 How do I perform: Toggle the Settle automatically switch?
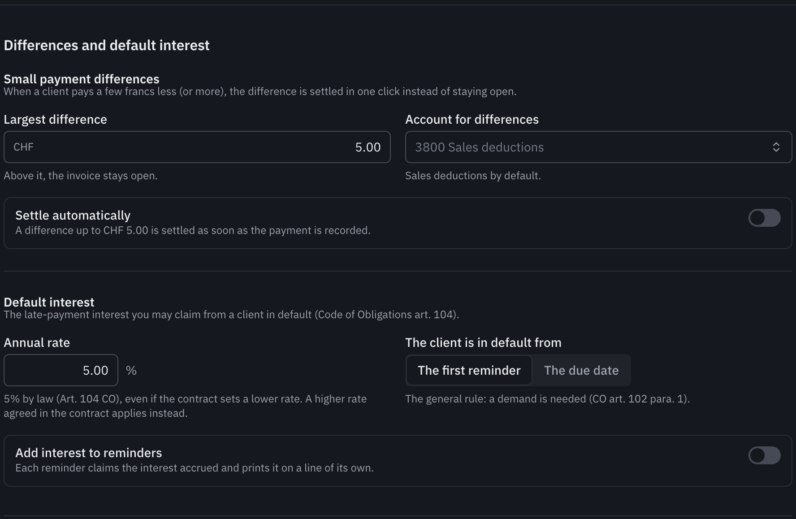(x=764, y=218)
